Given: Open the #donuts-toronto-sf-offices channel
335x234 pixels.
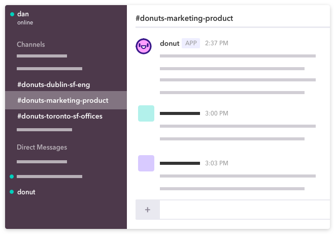Looking at the screenshot, I should click(x=60, y=116).
